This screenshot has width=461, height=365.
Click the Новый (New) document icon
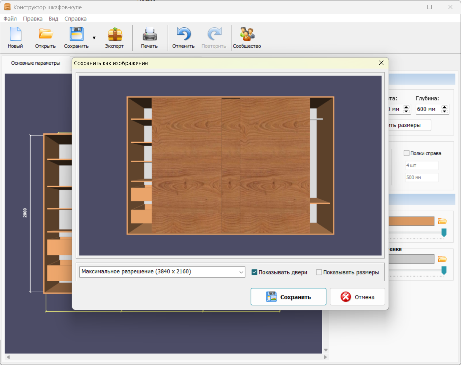point(15,34)
